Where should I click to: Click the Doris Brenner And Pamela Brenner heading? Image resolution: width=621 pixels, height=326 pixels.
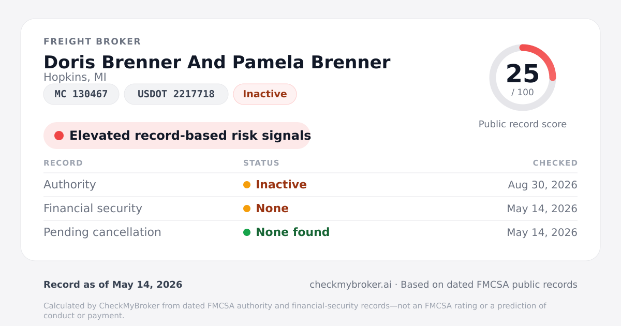[x=217, y=62]
